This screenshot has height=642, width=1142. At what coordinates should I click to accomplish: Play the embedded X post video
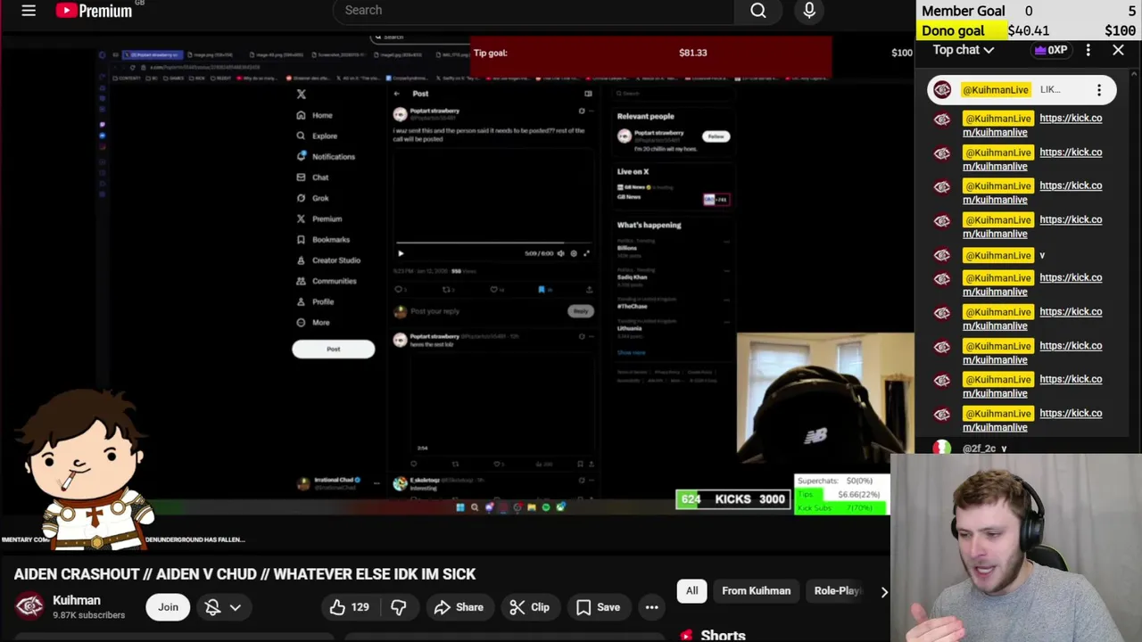(401, 253)
